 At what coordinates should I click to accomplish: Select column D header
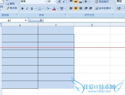92,25
